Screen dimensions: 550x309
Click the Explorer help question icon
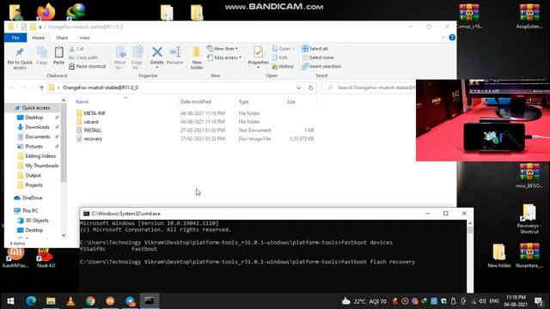point(452,38)
